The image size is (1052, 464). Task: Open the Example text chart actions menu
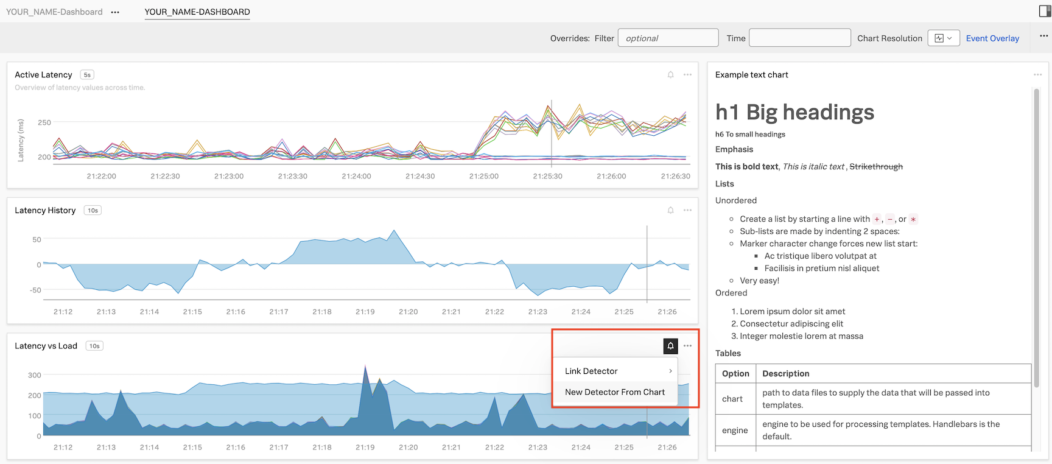coord(1037,75)
